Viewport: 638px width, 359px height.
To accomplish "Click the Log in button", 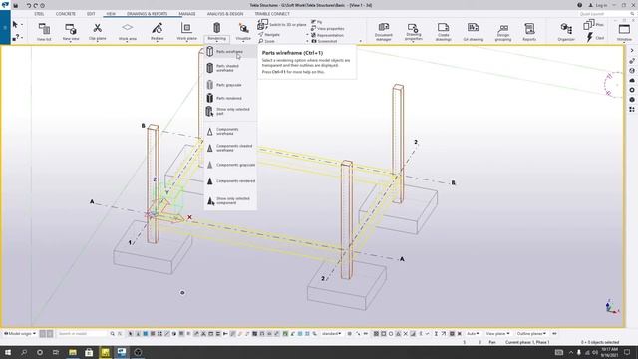I will click(x=598, y=5).
